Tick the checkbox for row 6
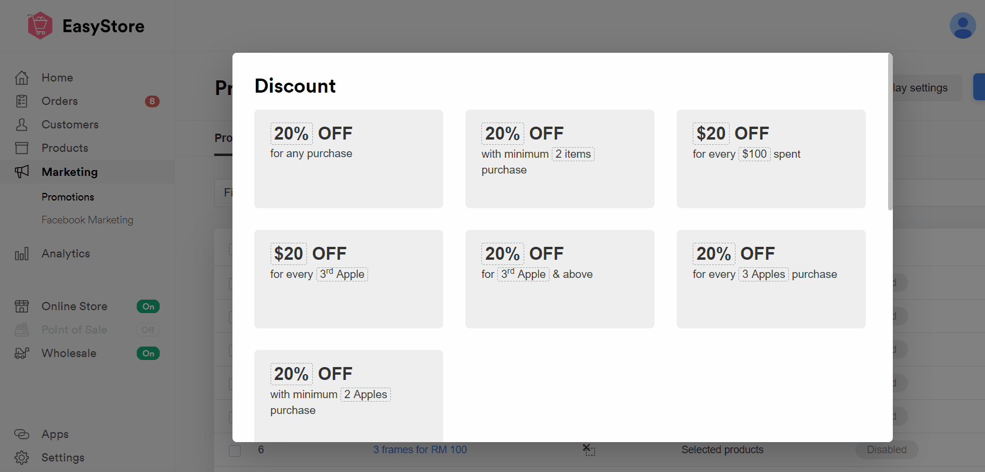This screenshot has height=472, width=985. [235, 450]
